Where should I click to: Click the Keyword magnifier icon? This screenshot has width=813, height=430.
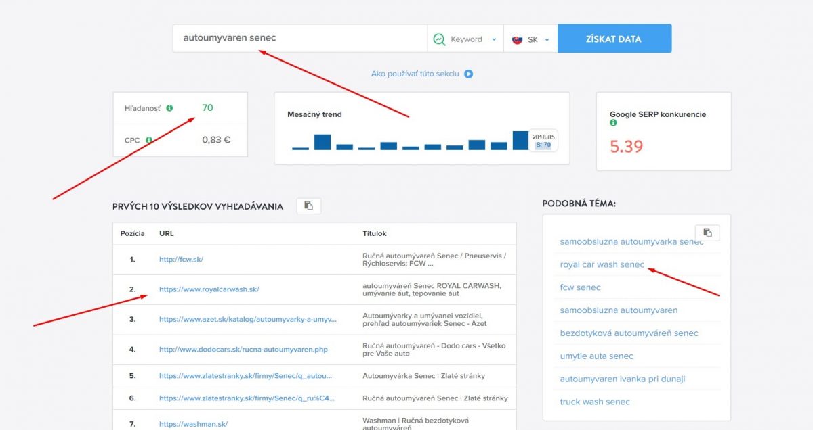coord(439,39)
